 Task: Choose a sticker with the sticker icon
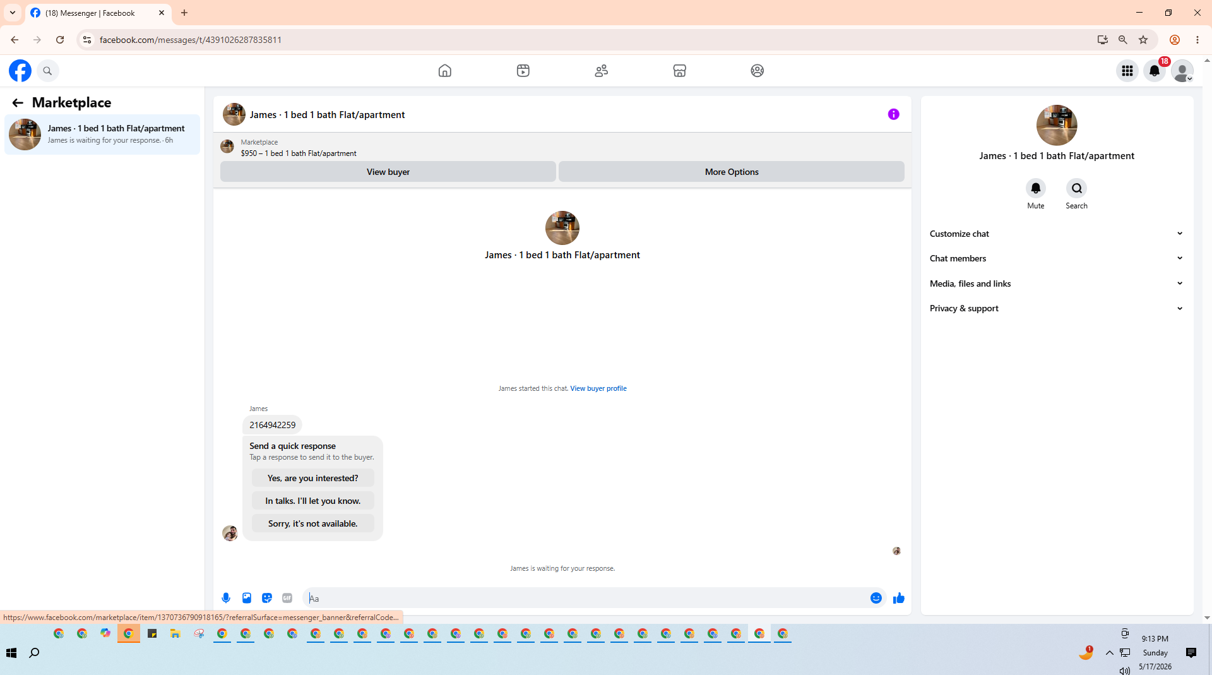[267, 598]
